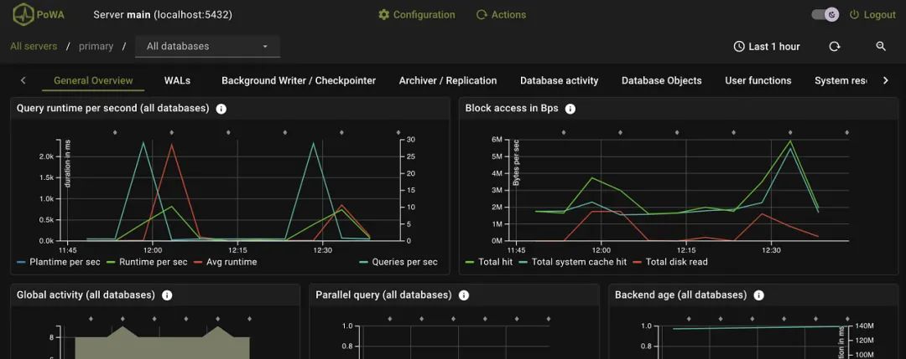The image size is (906, 359).
Task: Click the clock icon beside Last 1 hour
Action: [x=739, y=47]
